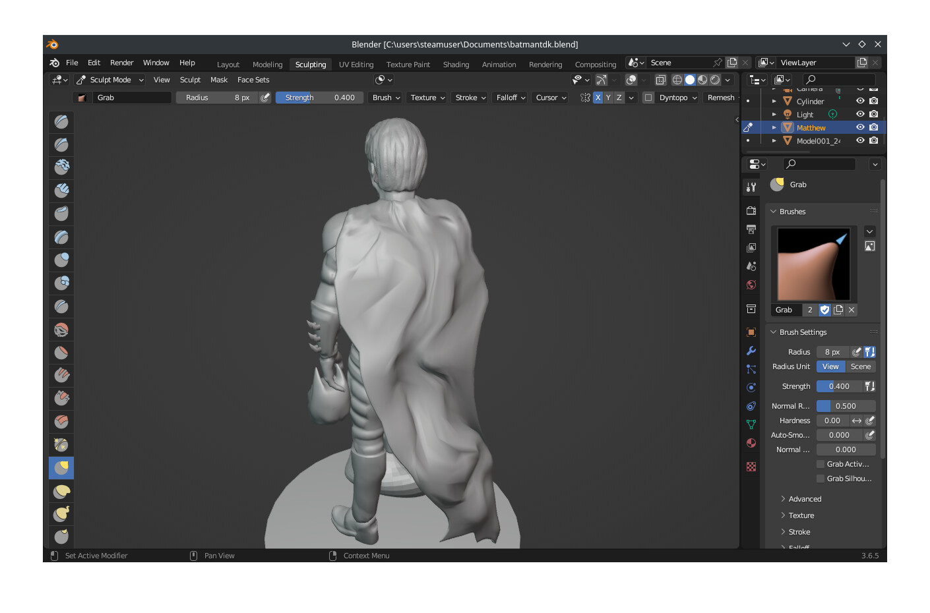930x613 pixels.
Task: Collapse the Brushes panel
Action: click(792, 212)
